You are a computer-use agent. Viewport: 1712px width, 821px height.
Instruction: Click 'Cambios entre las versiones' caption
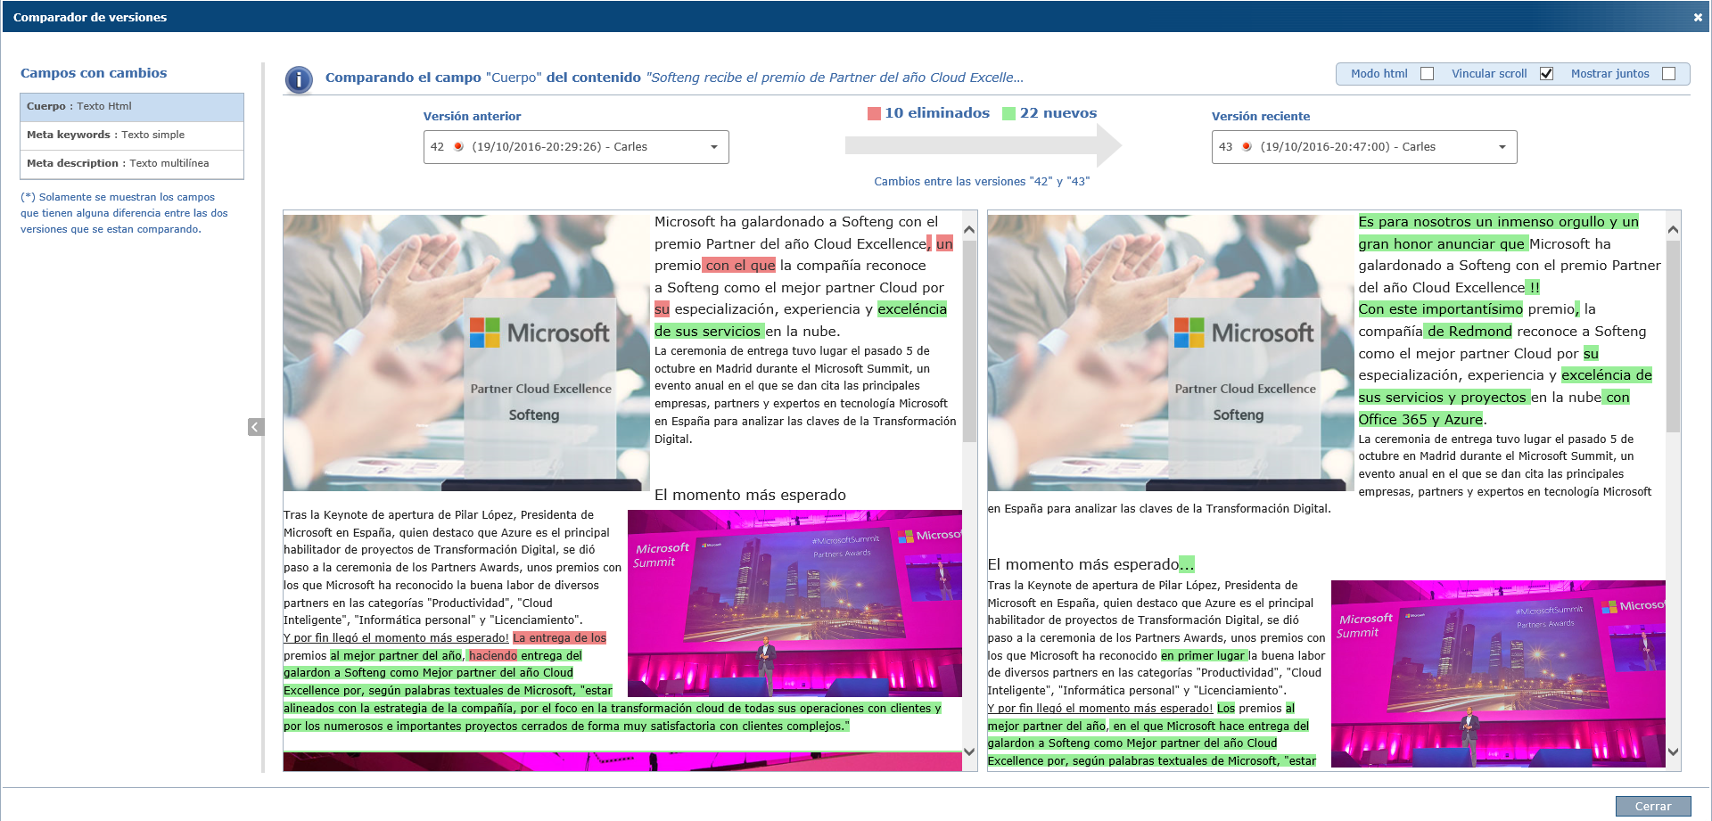tap(982, 182)
